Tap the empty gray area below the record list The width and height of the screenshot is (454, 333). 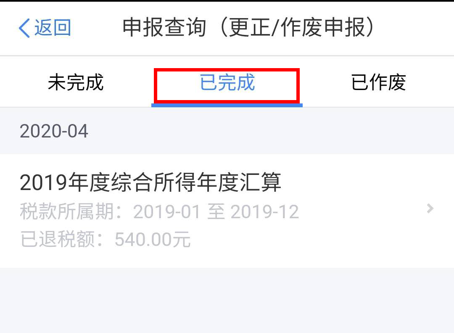[x=227, y=300]
